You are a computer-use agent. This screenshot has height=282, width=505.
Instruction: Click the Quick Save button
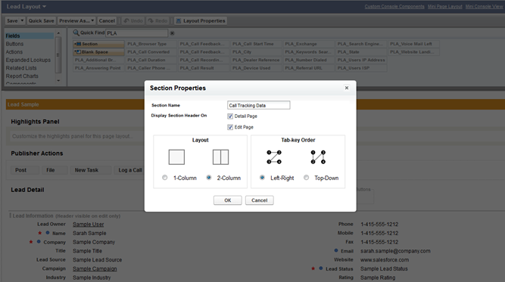click(x=41, y=21)
